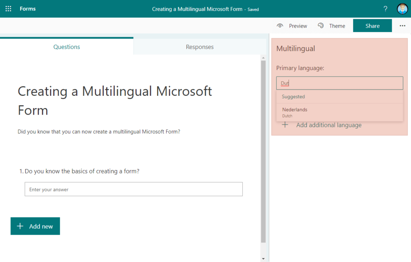The image size is (411, 262).
Task: Click the scroll up arrow
Action: [x=263, y=58]
